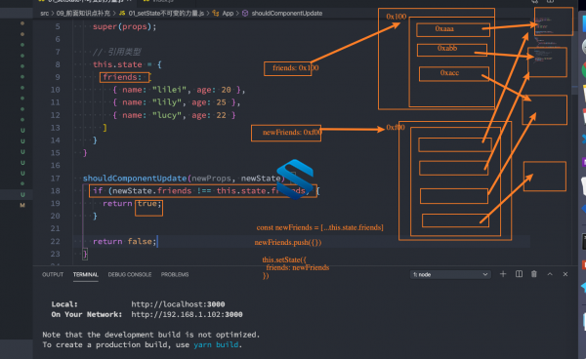Select the TERMINAL panel tab
The width and height of the screenshot is (586, 359).
coord(86,274)
